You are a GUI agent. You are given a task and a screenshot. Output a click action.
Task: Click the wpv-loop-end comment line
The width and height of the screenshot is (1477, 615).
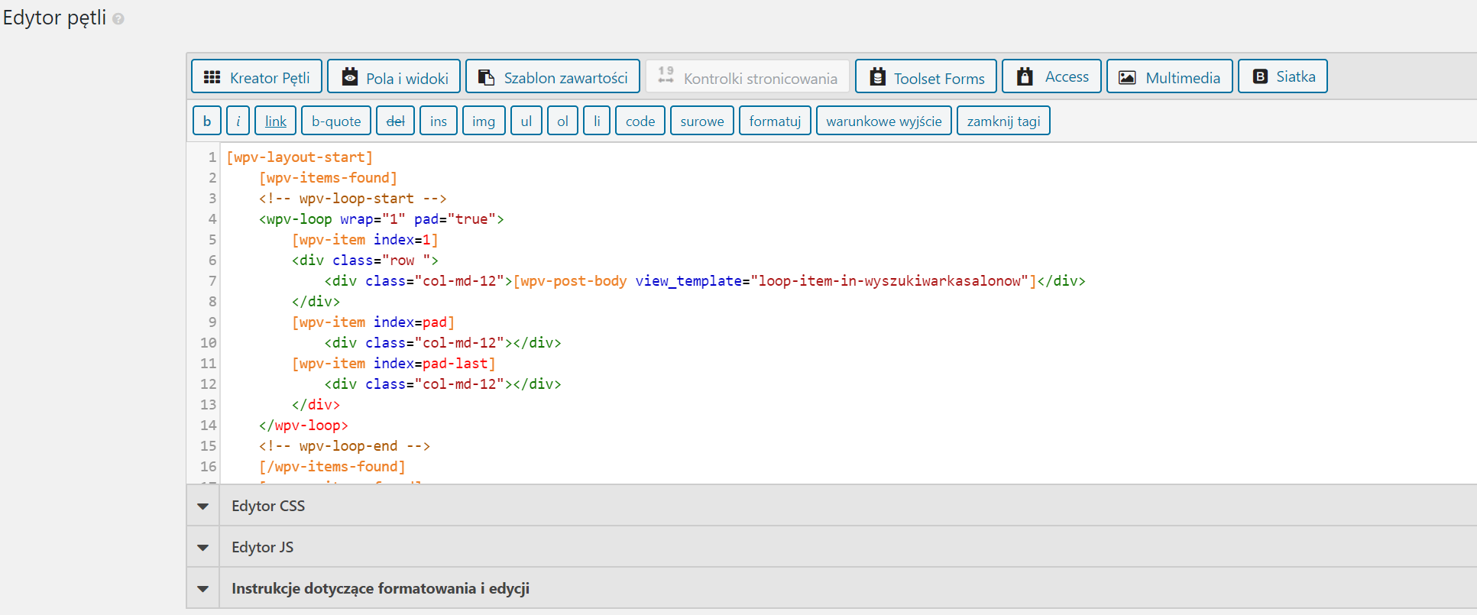point(345,446)
